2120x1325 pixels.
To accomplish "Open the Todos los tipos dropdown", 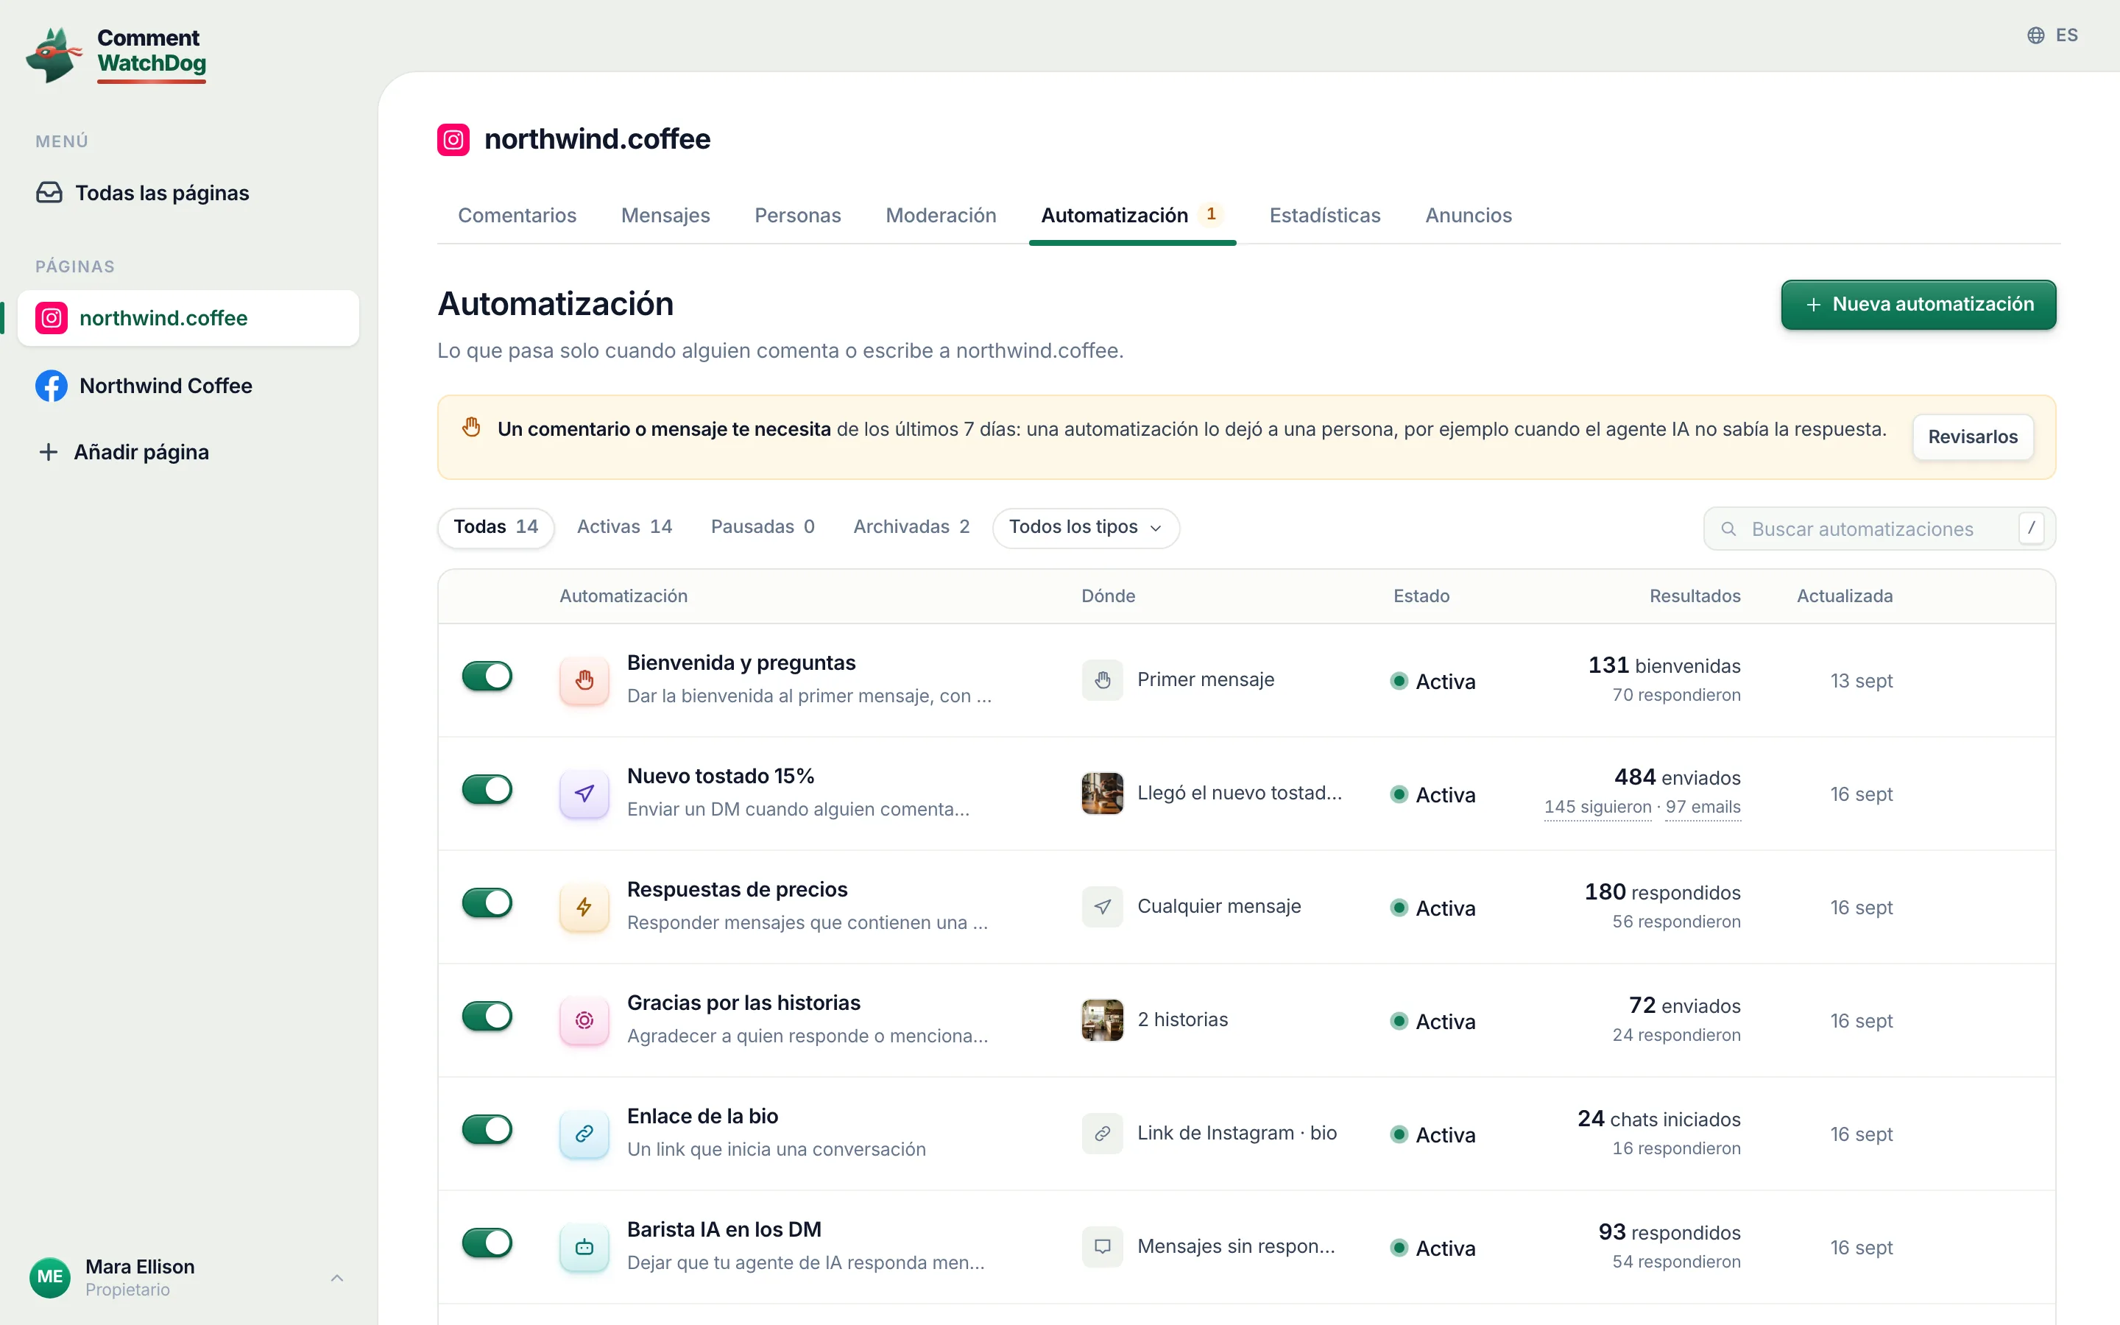I will click(1086, 528).
